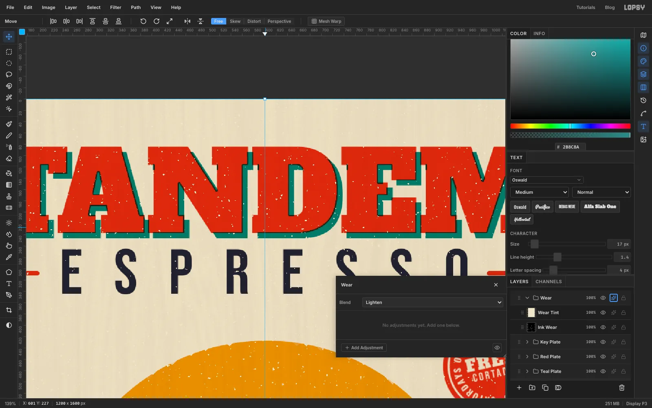Click the hex color field 2B8C8A
This screenshot has width=652, height=408.
[x=570, y=147]
